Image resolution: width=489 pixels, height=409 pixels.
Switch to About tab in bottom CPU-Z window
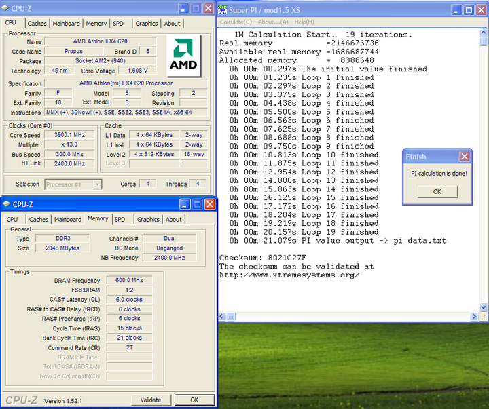click(173, 219)
